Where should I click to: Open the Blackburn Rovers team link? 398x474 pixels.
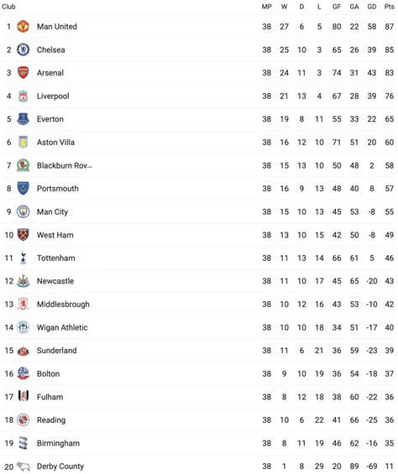[x=65, y=165]
